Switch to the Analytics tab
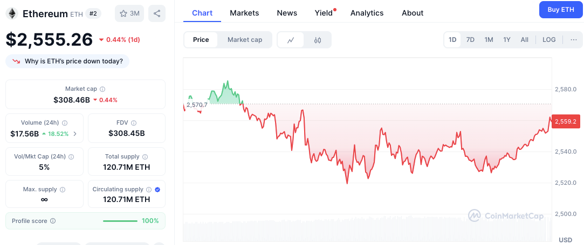 (x=367, y=13)
